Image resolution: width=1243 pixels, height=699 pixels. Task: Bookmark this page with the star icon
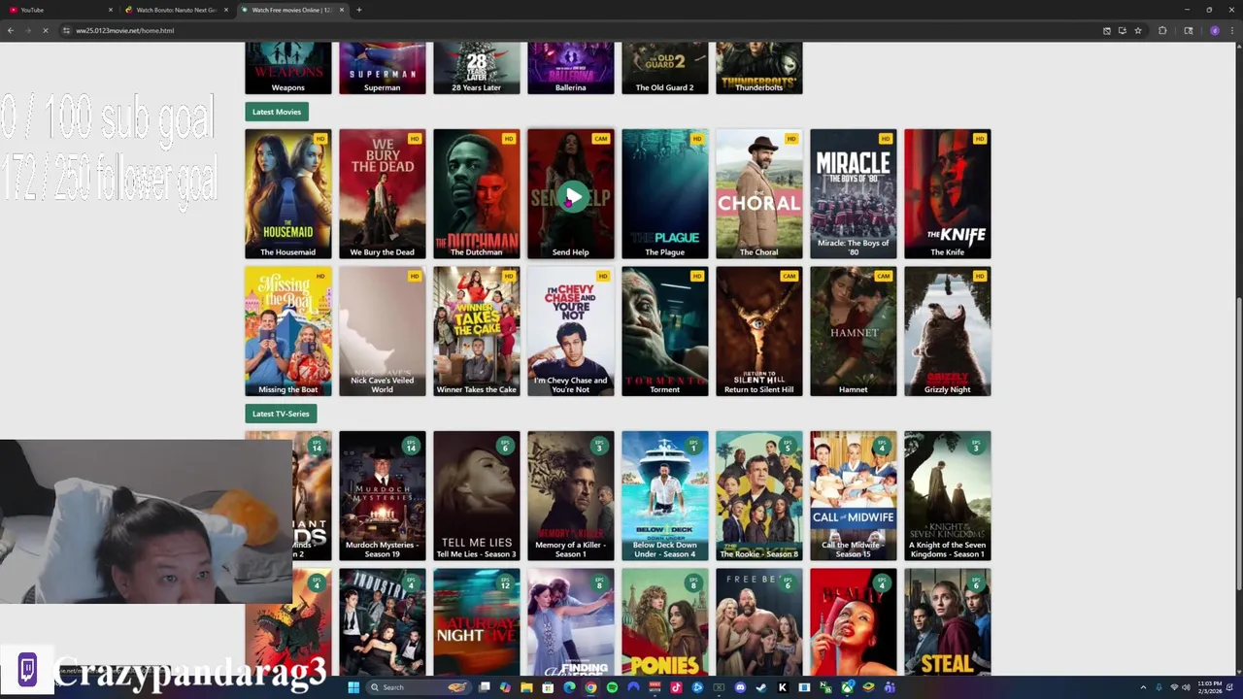(1138, 30)
